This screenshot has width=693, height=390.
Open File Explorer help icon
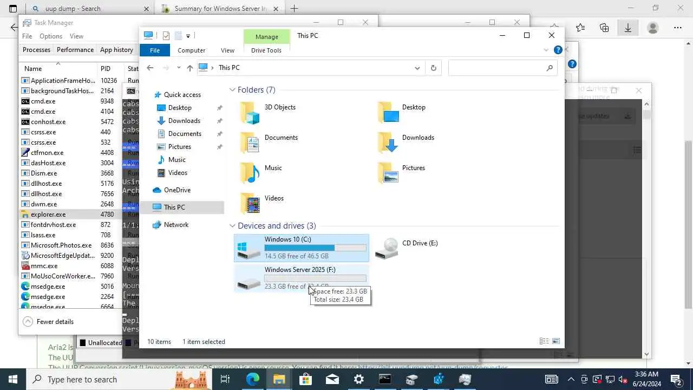[x=558, y=50]
